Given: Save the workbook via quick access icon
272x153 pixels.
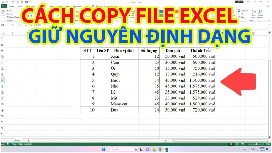Looking at the screenshot, I should [x=3, y=2].
